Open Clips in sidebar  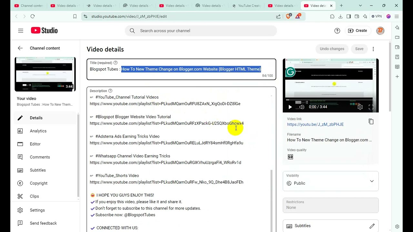pyautogui.click(x=45, y=196)
